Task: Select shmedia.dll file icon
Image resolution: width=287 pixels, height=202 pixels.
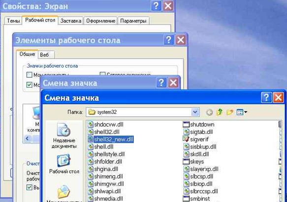Action: (x=91, y=199)
